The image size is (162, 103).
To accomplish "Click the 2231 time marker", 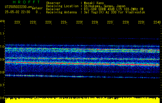I will (x=18, y=22).
